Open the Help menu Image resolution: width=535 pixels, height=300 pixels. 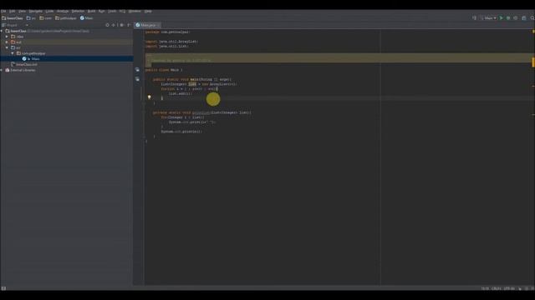148,11
